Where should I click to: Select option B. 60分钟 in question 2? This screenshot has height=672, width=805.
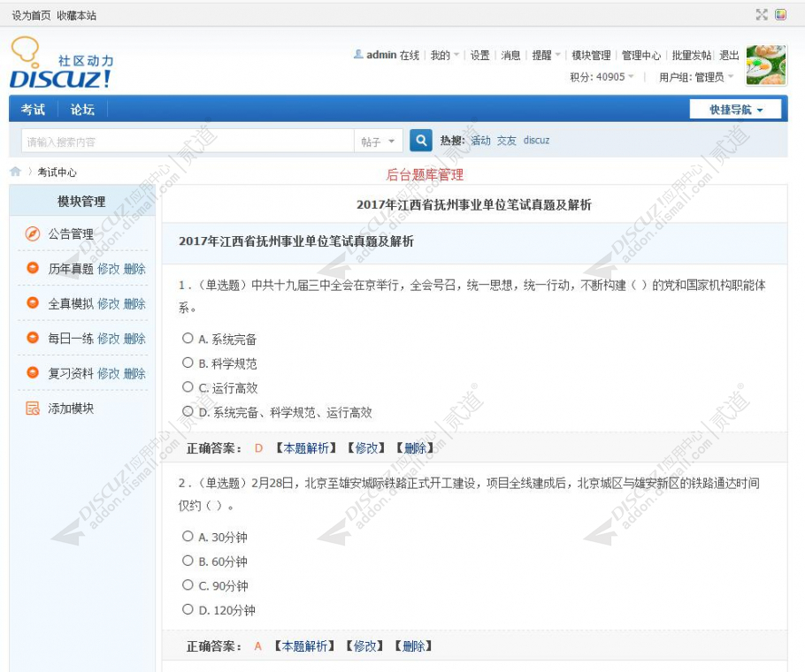pyautogui.click(x=188, y=561)
